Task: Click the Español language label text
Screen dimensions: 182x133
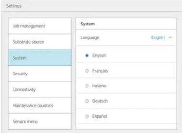Action: coord(100,116)
